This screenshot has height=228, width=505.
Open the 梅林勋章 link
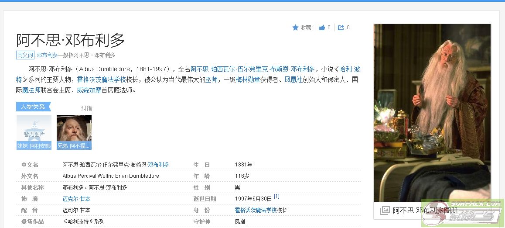click(248, 79)
